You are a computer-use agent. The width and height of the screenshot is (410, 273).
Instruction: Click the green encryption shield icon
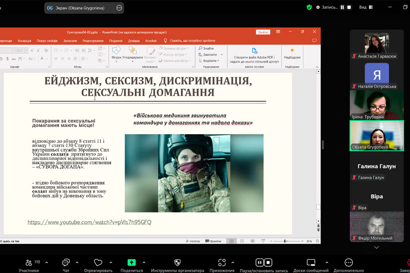click(x=309, y=7)
